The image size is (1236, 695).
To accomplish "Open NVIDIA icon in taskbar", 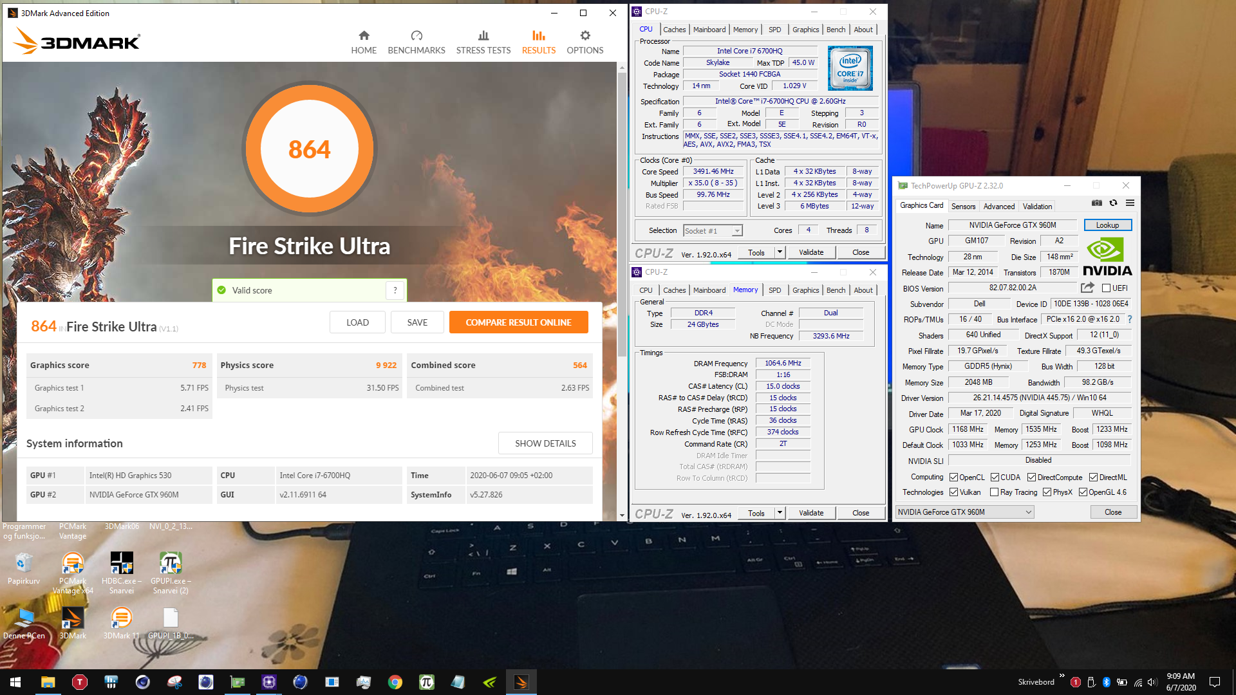I will pyautogui.click(x=490, y=682).
